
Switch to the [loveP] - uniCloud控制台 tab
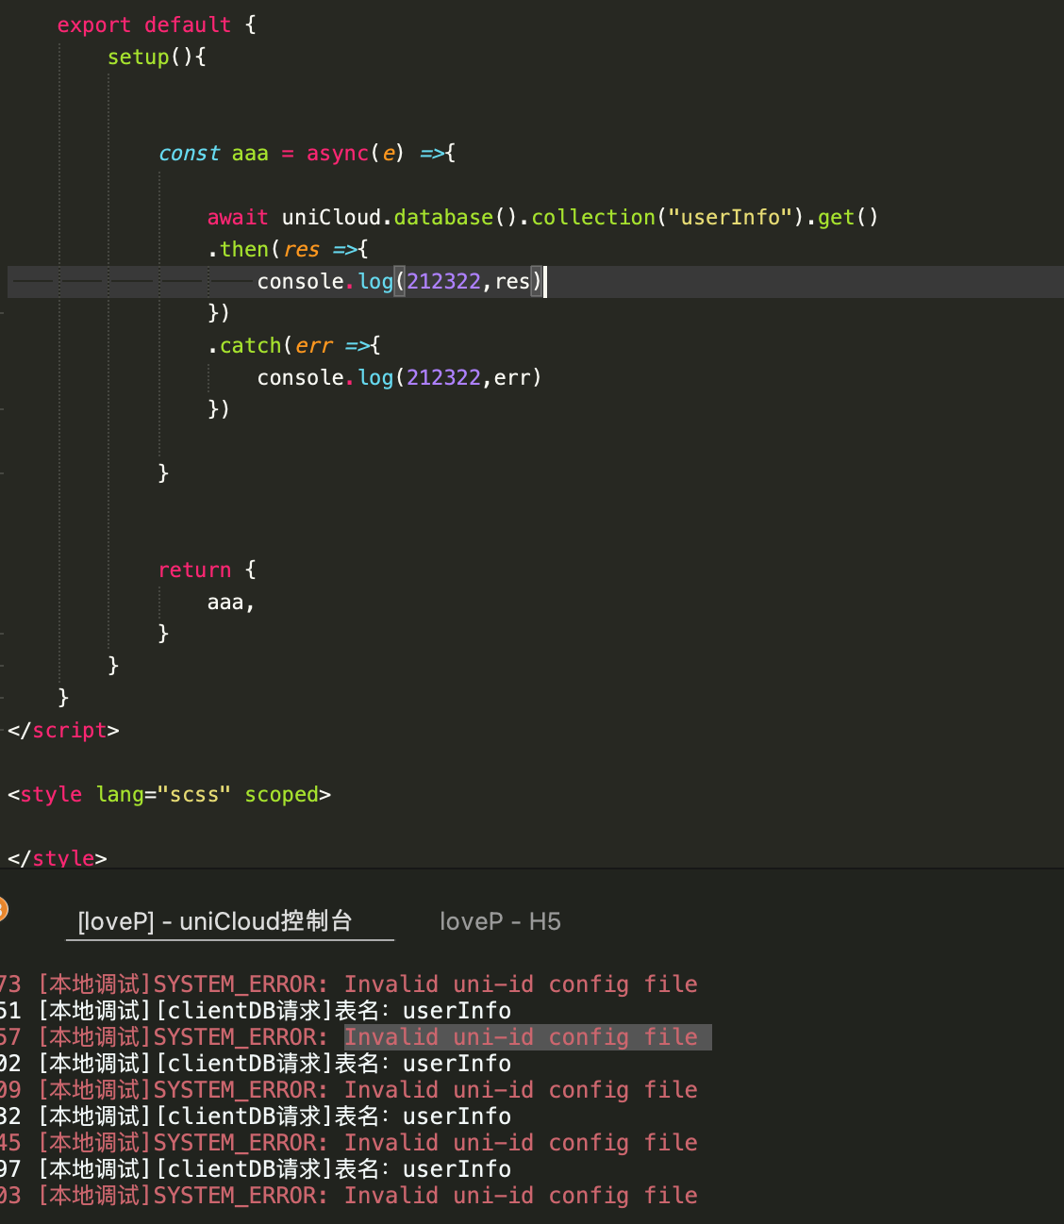coord(215,921)
